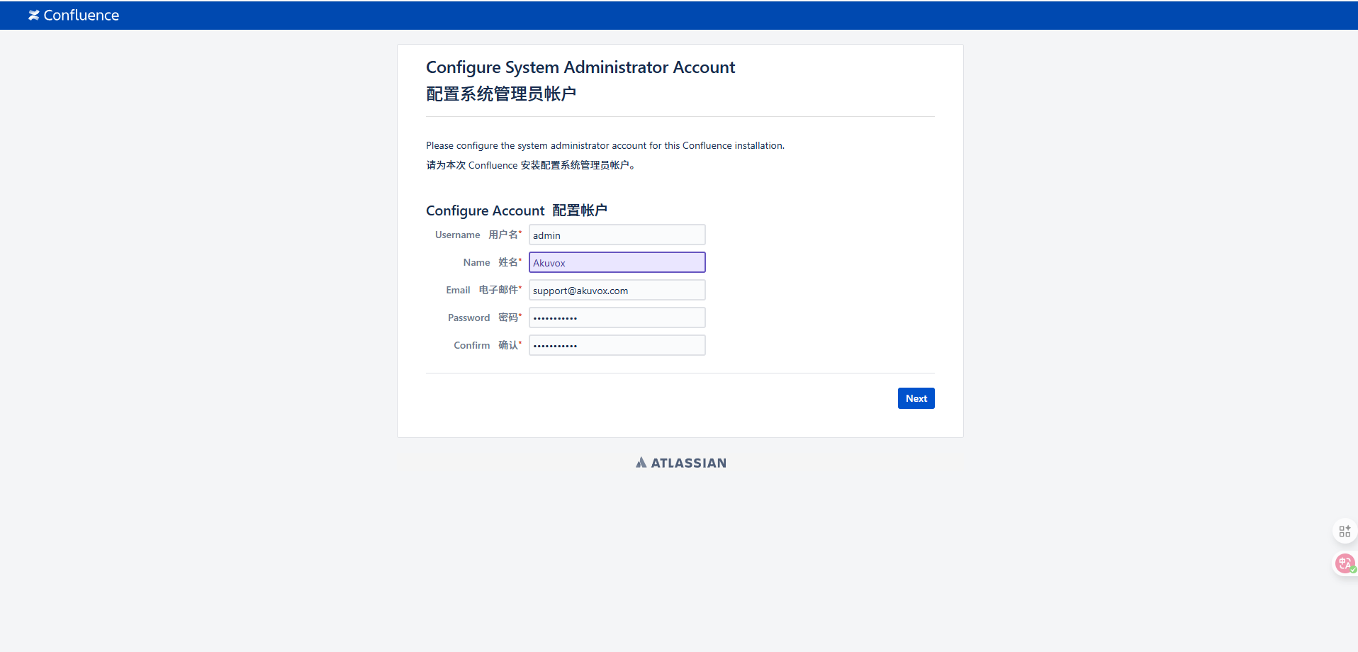Click the ATLASSIAN wordmark in footer

(x=688, y=463)
